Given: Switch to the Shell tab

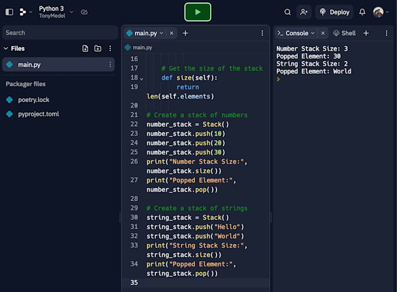Looking at the screenshot, I should point(344,33).
